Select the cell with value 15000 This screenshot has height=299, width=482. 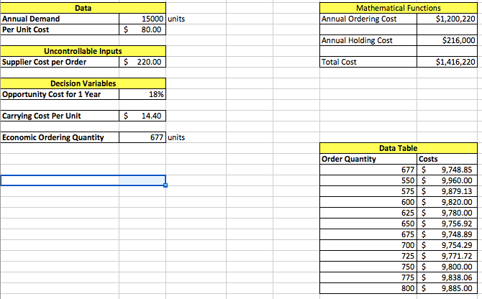142,19
